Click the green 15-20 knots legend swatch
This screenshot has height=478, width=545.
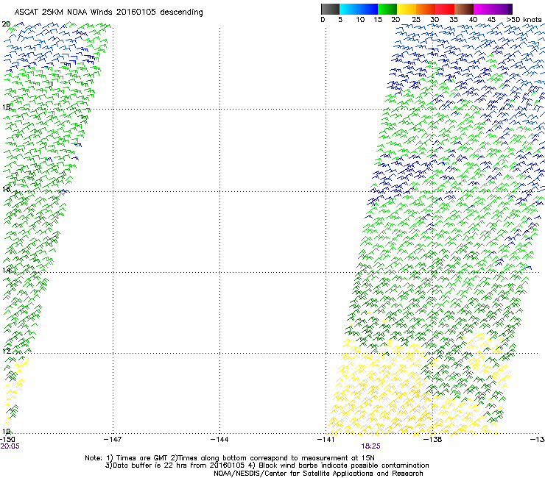pos(387,9)
